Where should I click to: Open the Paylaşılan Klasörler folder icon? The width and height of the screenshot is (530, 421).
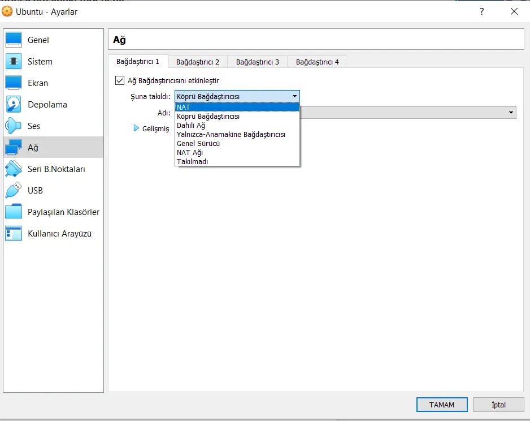pos(14,212)
